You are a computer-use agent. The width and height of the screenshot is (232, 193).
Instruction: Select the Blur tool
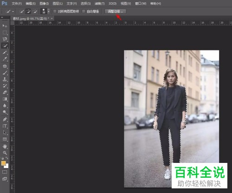5,106
